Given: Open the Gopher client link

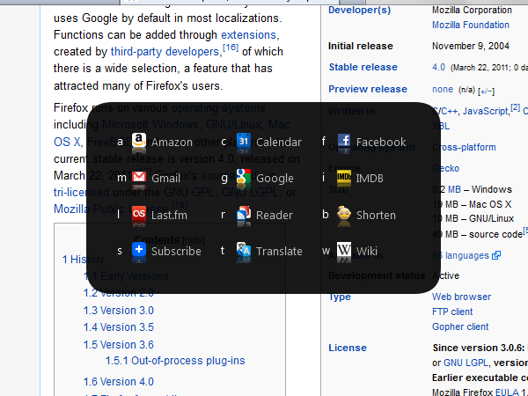Looking at the screenshot, I should point(460,326).
